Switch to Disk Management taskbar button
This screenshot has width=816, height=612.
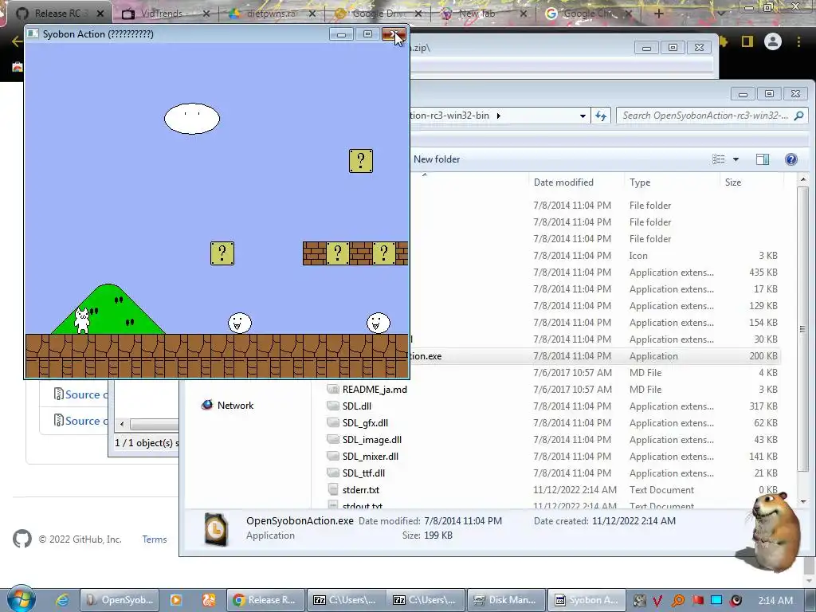pyautogui.click(x=505, y=600)
